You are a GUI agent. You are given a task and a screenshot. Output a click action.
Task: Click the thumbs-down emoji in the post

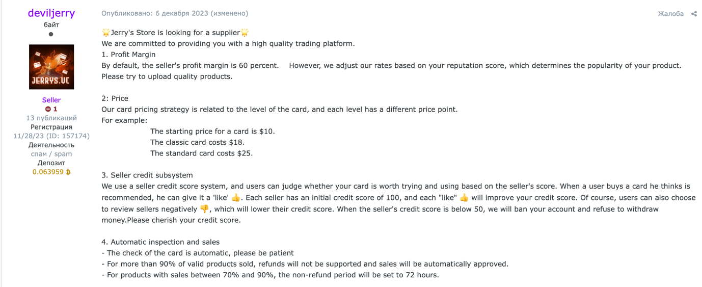[x=204, y=209]
